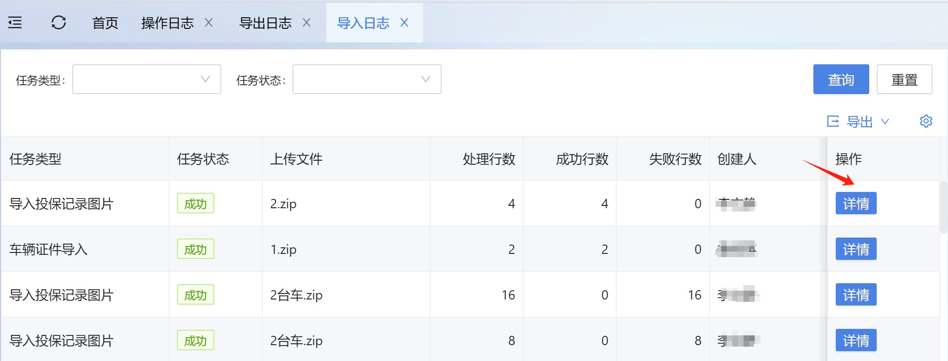
Task: Click the 查询 button
Action: pyautogui.click(x=841, y=79)
